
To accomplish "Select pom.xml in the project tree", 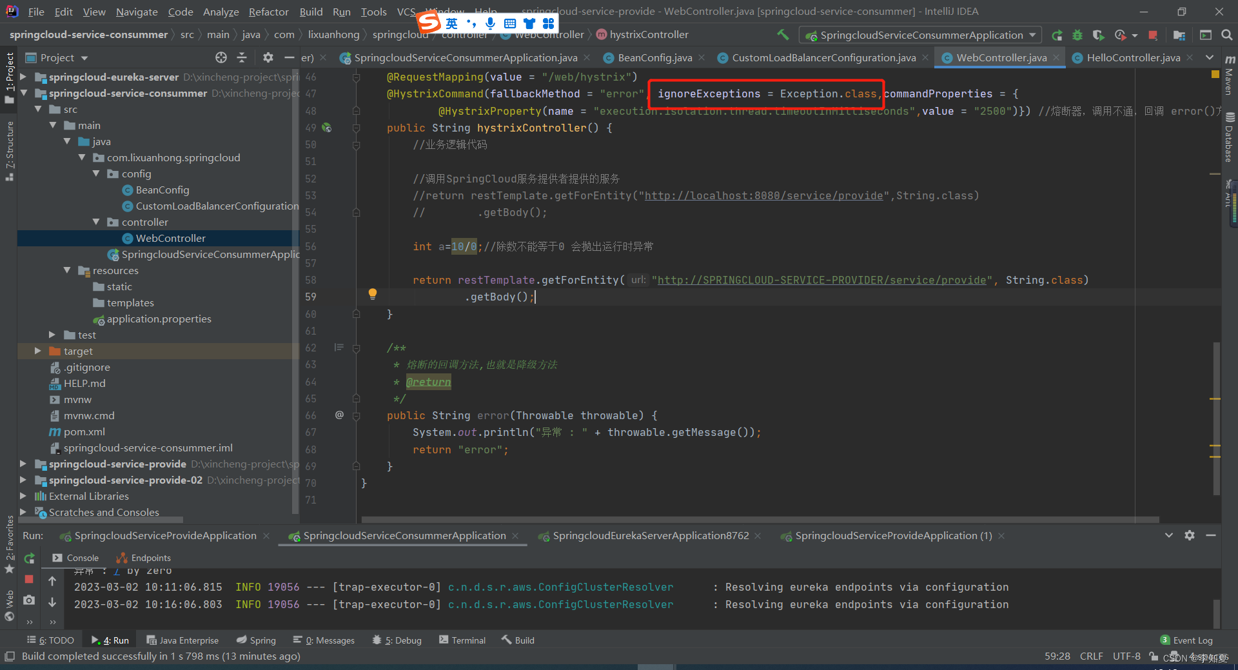I will pos(84,431).
